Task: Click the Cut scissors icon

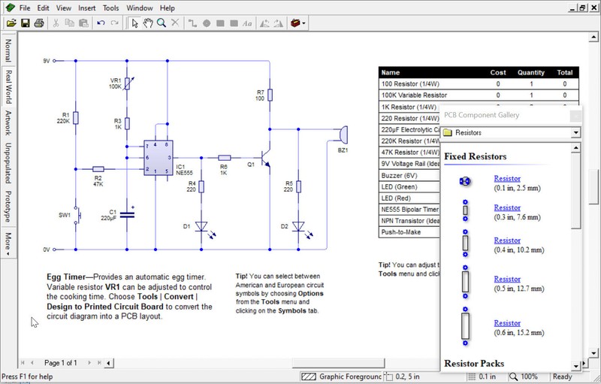Action: point(56,23)
